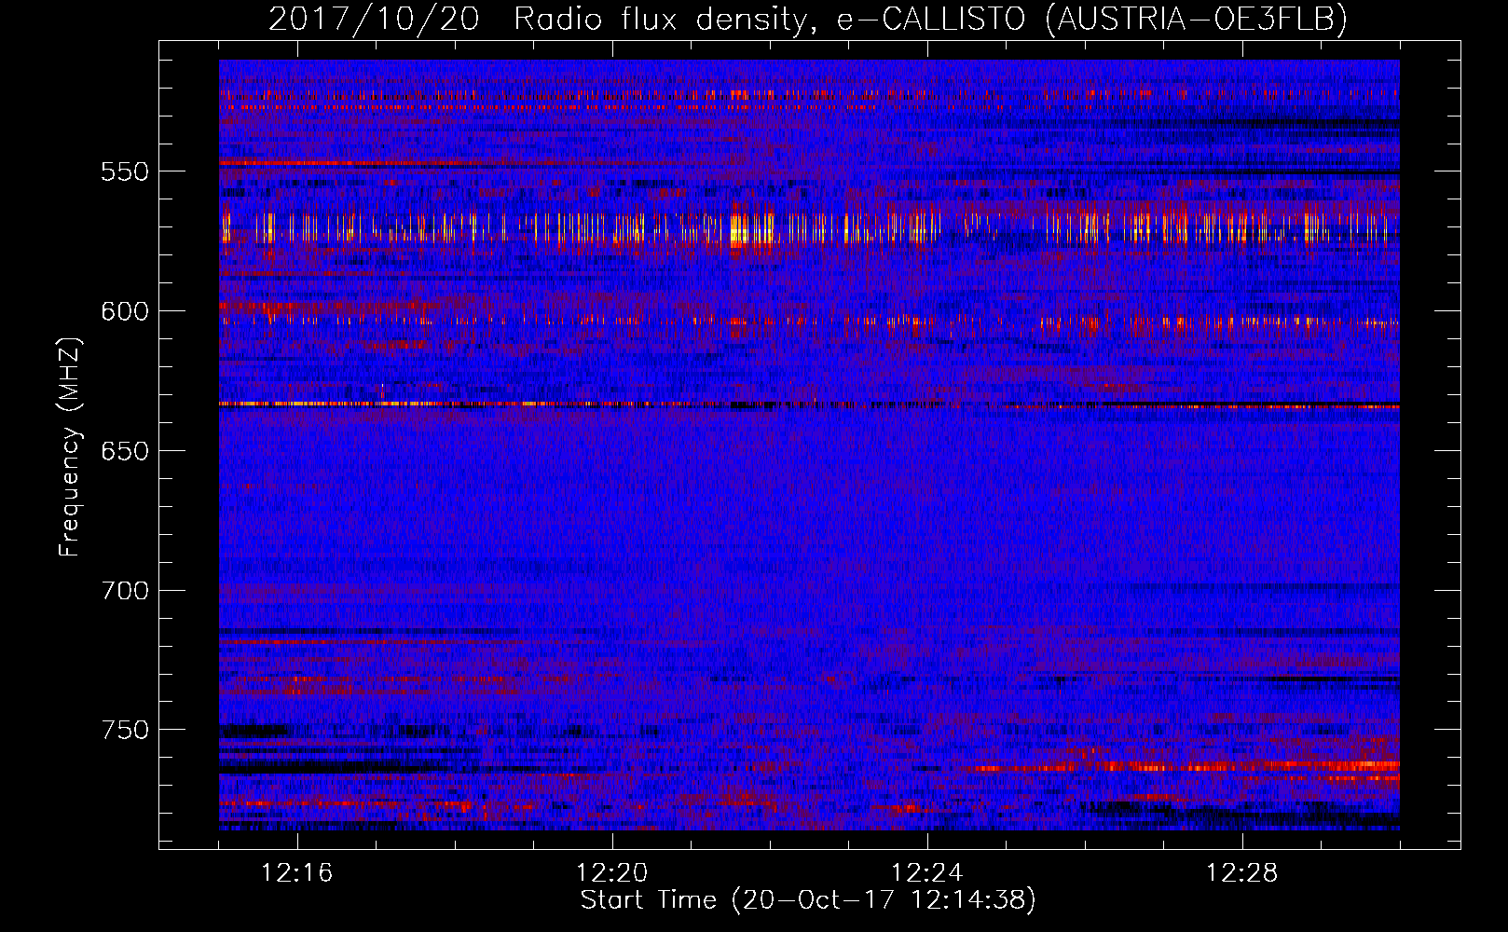Click the 'Start Time (20-Oct-17 12:14:38)' label

(808, 900)
